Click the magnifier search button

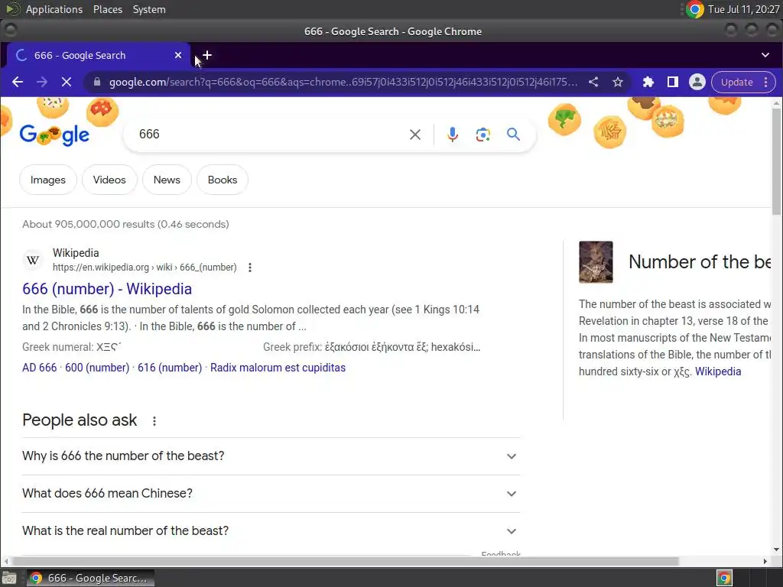pyautogui.click(x=513, y=135)
